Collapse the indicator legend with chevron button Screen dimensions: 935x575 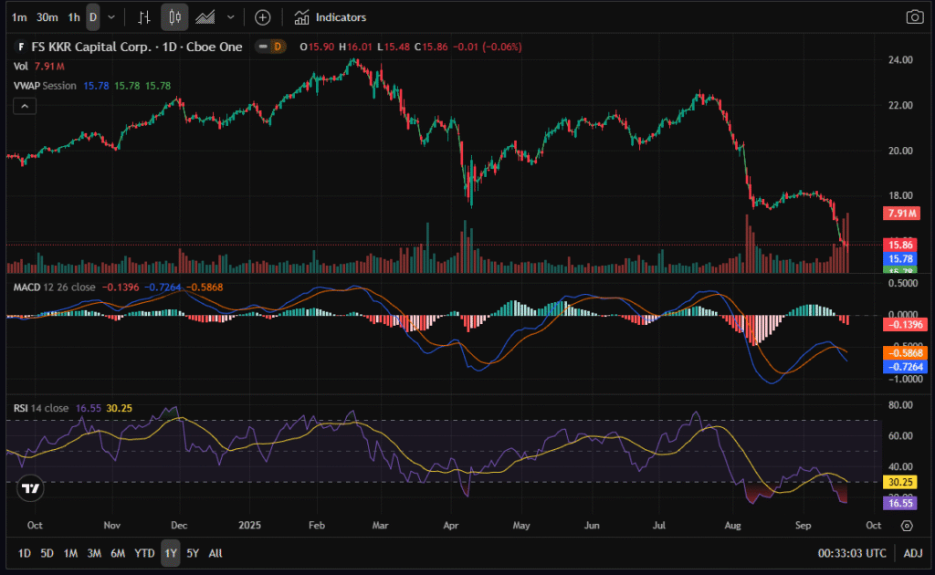[24, 106]
